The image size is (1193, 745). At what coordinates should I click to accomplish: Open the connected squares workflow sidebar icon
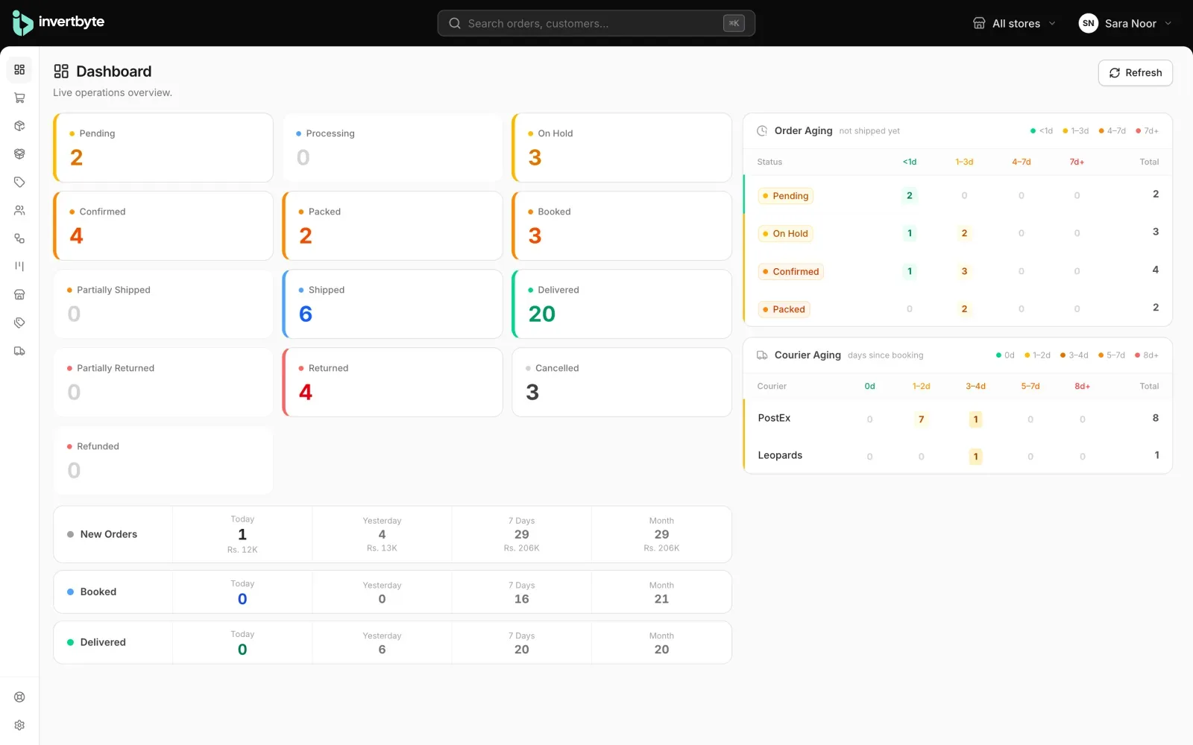tap(19, 238)
